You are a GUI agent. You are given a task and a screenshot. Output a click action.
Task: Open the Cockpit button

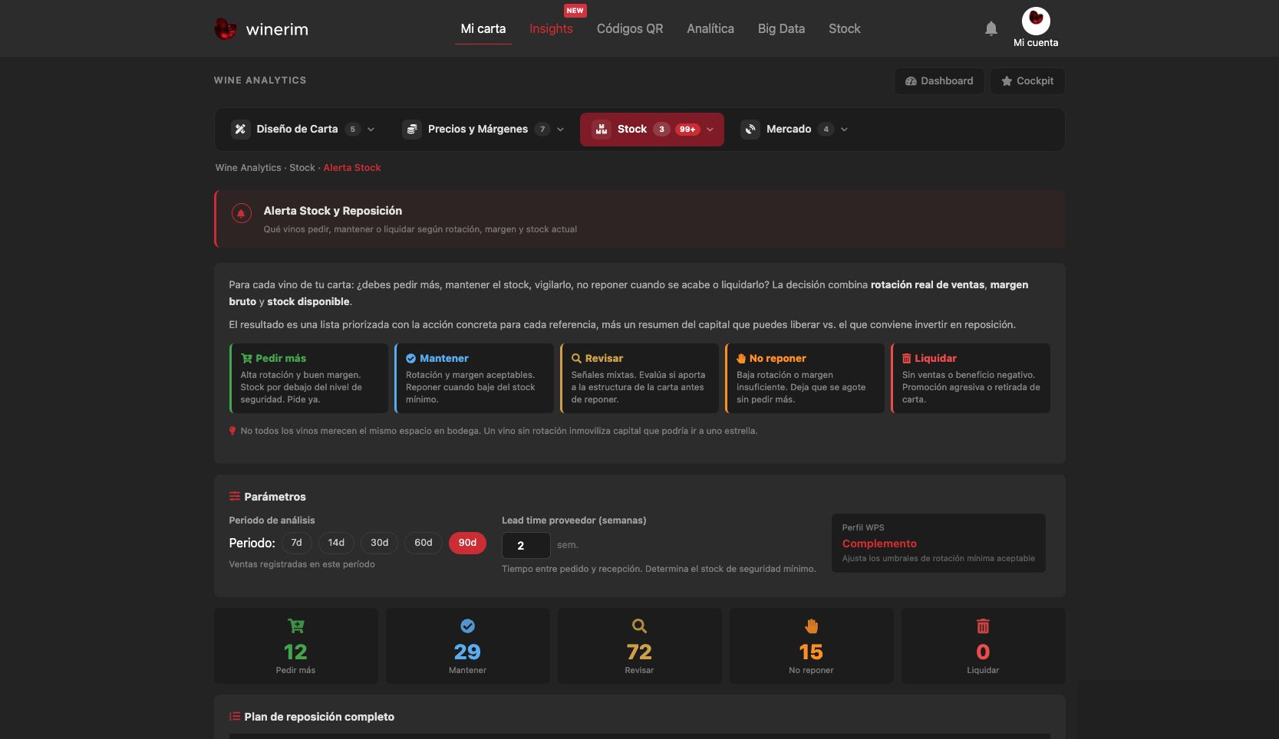(x=1027, y=81)
